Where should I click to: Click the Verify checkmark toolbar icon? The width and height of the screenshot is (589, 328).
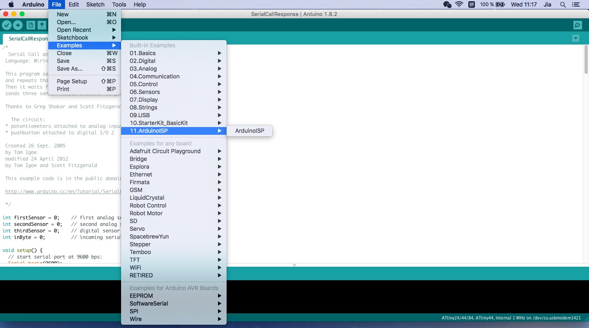click(x=7, y=25)
